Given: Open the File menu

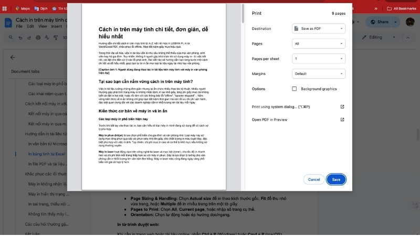Looking at the screenshot, I should click(19, 26).
